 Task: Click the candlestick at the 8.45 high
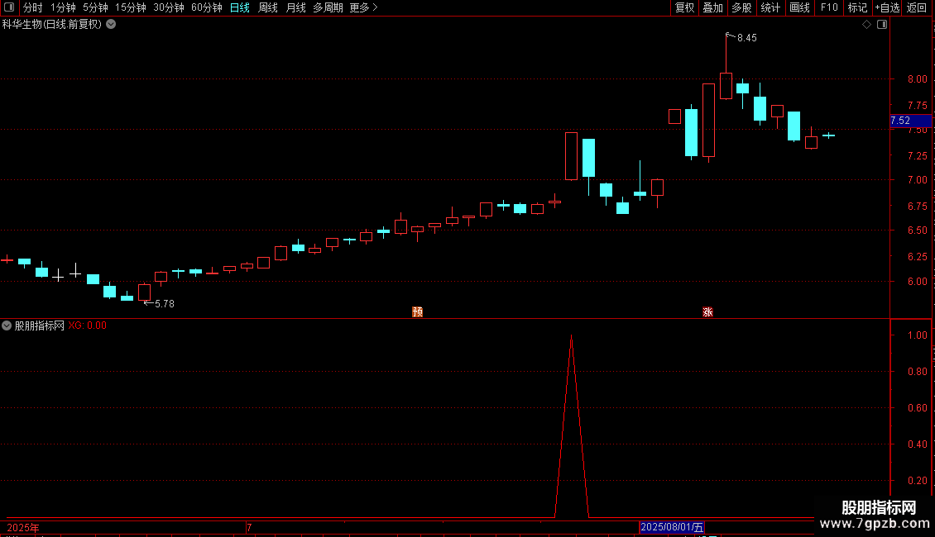click(x=726, y=85)
